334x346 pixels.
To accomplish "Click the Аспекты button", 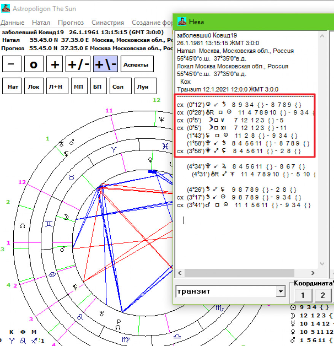I will (137, 64).
